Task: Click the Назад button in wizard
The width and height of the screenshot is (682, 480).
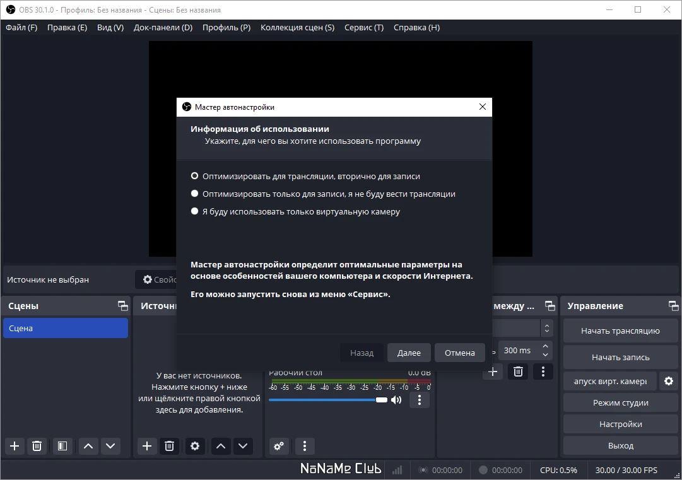Action: click(x=362, y=353)
